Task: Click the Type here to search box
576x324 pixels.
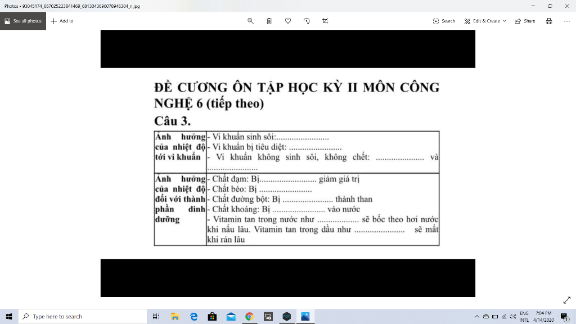Action: [x=83, y=316]
